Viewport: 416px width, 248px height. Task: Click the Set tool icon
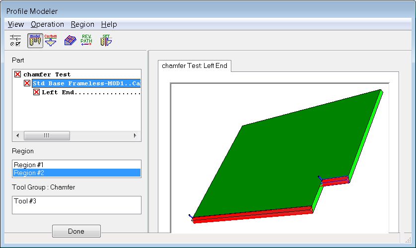[106, 40]
